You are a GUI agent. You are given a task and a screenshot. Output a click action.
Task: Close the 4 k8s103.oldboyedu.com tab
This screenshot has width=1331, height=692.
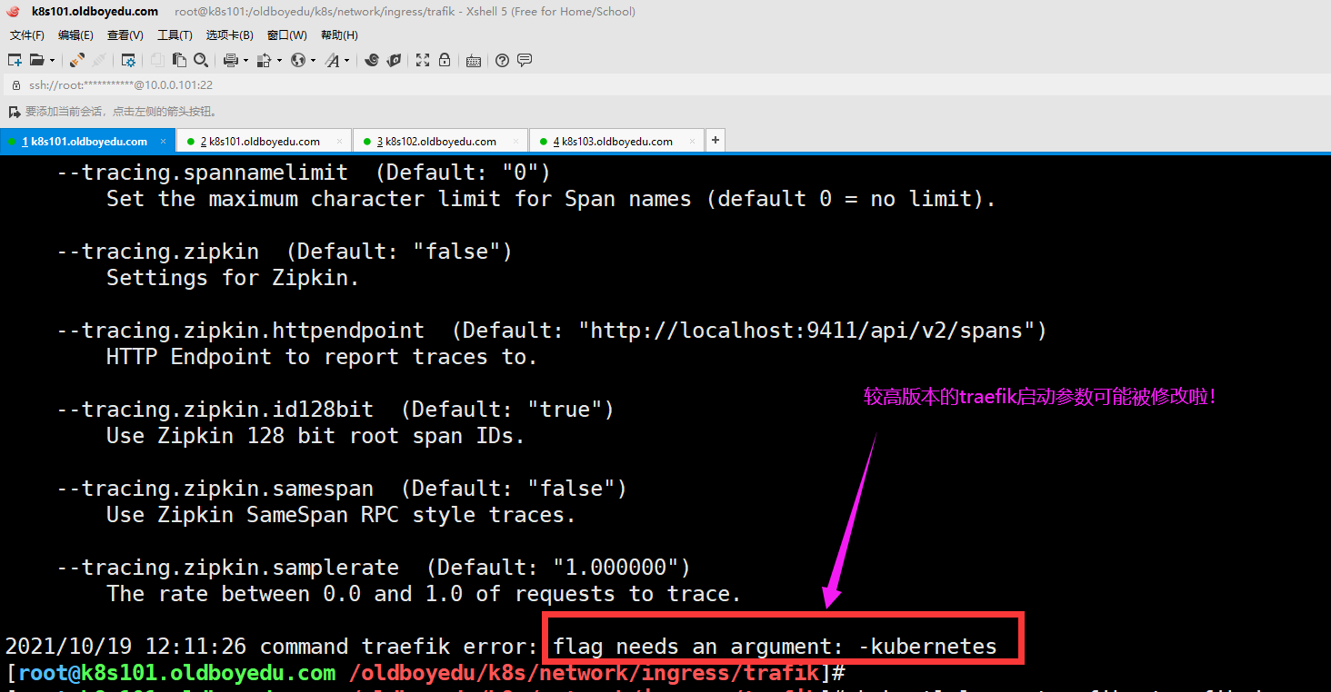pyautogui.click(x=693, y=142)
